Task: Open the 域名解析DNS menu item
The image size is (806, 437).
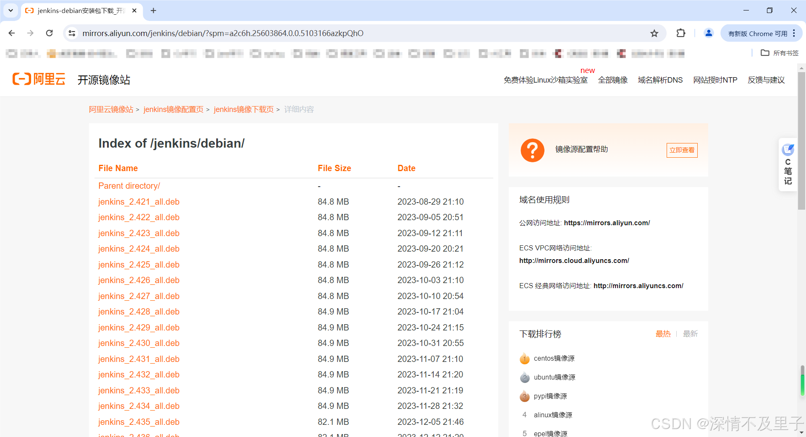Action: [660, 80]
